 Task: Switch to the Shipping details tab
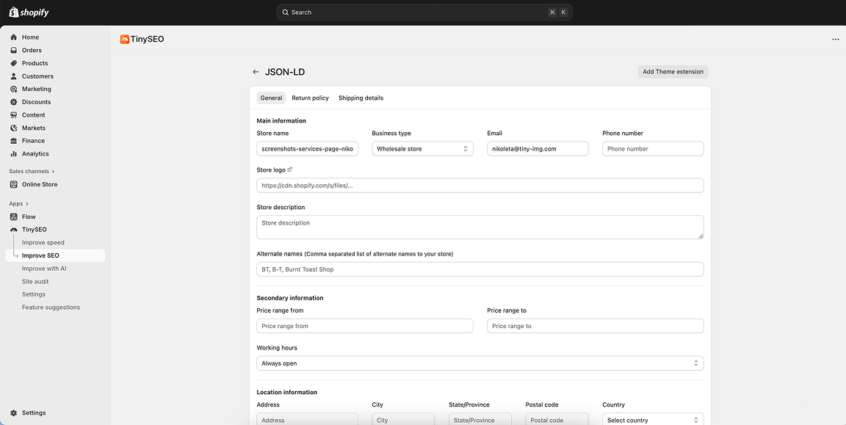coord(361,98)
